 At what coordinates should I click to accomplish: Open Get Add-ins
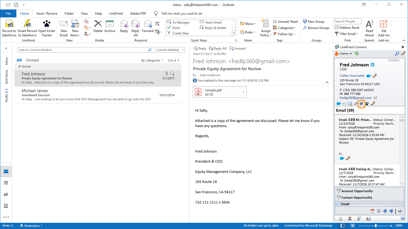coord(384,28)
